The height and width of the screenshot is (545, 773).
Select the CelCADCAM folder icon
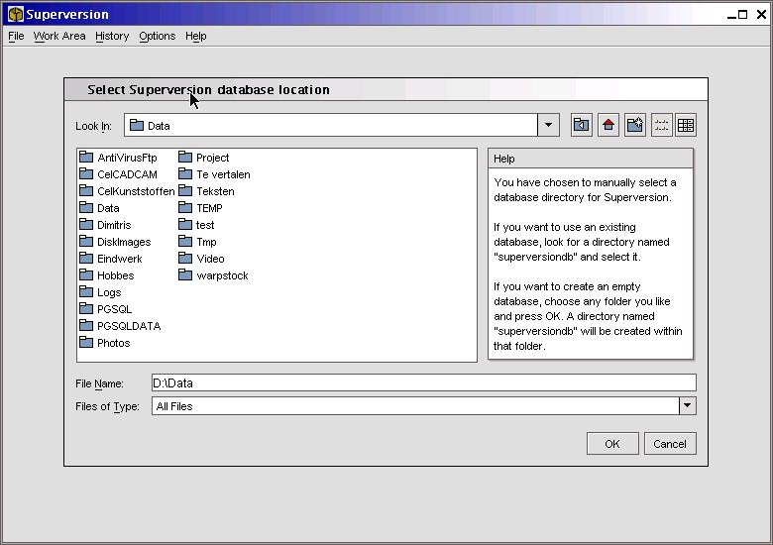tap(86, 174)
